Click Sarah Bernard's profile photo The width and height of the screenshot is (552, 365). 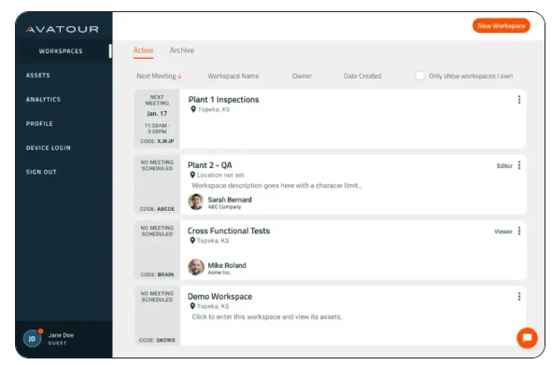pos(196,202)
